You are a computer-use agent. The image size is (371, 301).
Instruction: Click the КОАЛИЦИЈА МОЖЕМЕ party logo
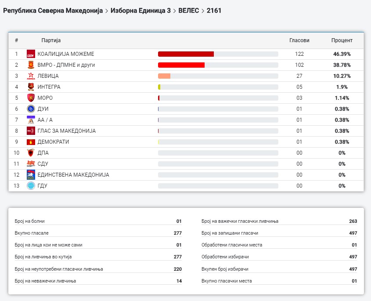point(31,54)
